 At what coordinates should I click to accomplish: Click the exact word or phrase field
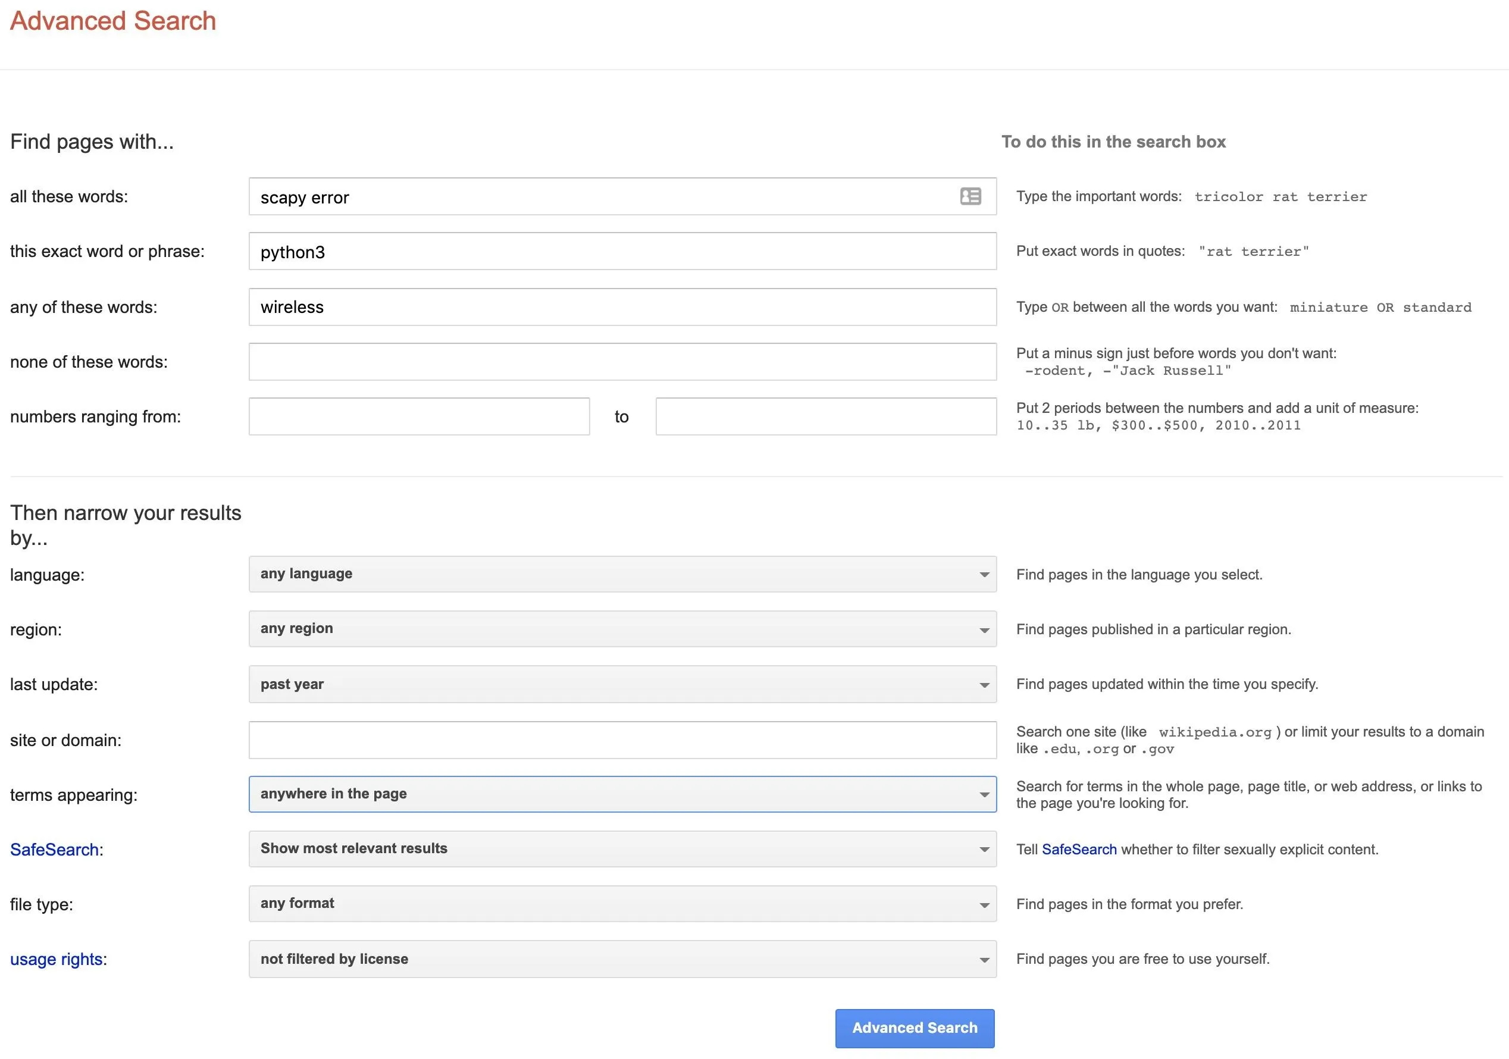click(622, 251)
